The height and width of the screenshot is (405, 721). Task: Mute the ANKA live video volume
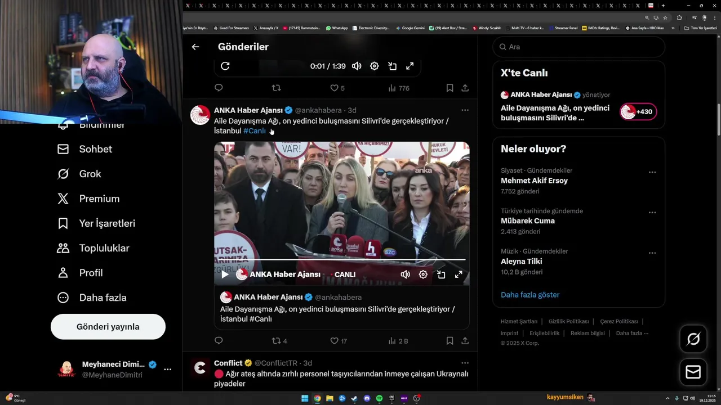click(x=405, y=274)
